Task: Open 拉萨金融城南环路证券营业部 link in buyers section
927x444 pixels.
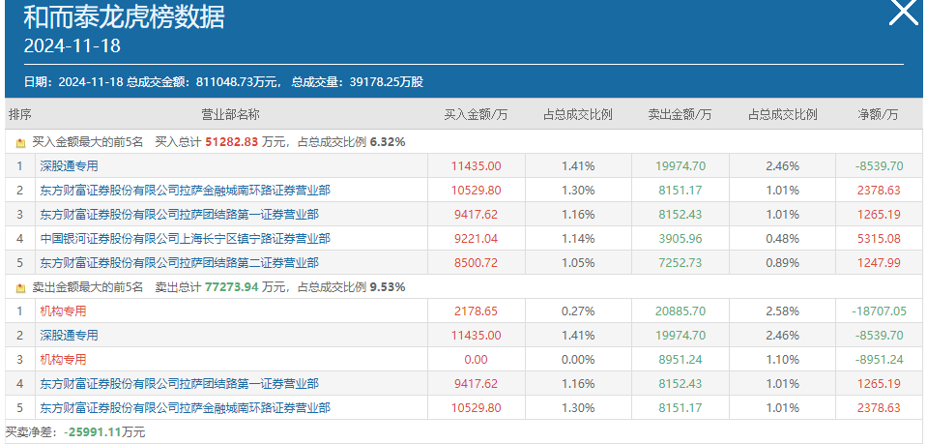Action: coord(185,190)
